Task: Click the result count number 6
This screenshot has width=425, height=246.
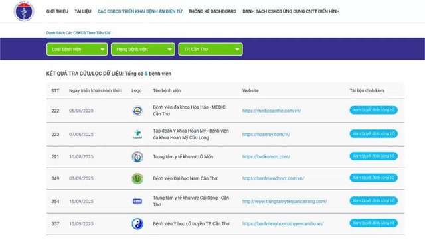Action: [x=146, y=74]
